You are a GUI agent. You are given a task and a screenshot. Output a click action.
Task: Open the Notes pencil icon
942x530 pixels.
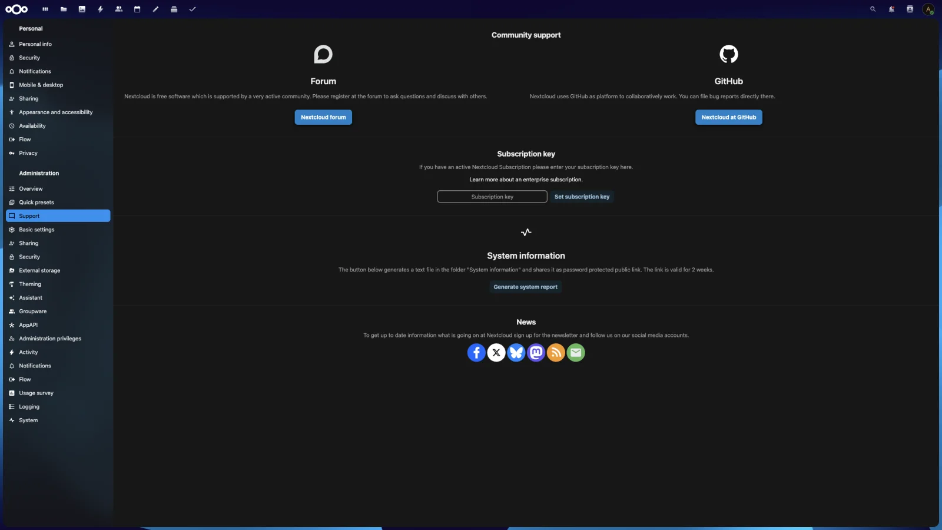(x=155, y=9)
